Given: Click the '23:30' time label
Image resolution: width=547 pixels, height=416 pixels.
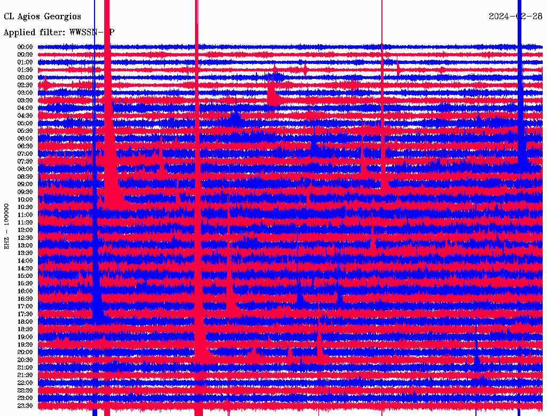Looking at the screenshot, I should point(25,405).
